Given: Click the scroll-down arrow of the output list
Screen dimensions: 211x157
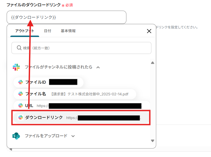Looking at the screenshot, I should (152, 141).
